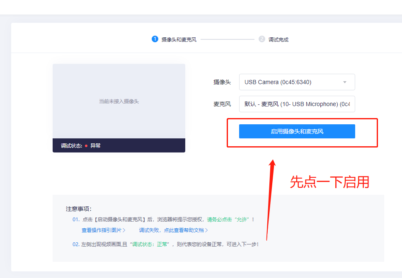Click the green 请务必点击“允许” text
The width and height of the screenshot is (402, 278).
pos(230,220)
